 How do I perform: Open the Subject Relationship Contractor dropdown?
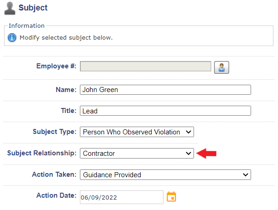pos(137,154)
